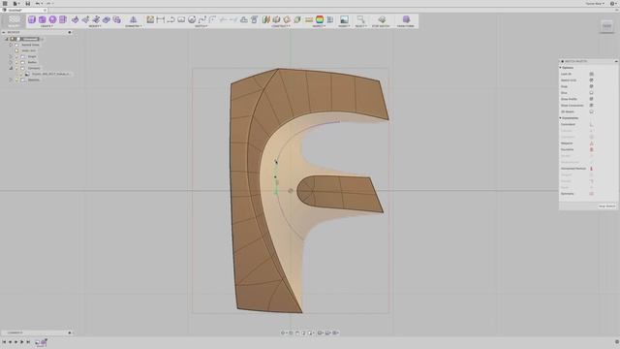Viewport: 620px width, 349px height.
Task: Click the Pan hand icon in navigation bar
Action: 297,333
